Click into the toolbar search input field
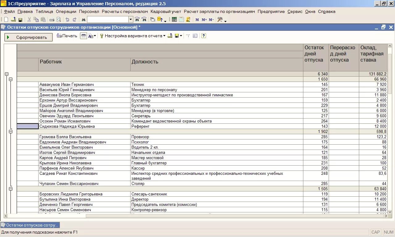Viewport: 395px width, 237px height. [108, 19]
